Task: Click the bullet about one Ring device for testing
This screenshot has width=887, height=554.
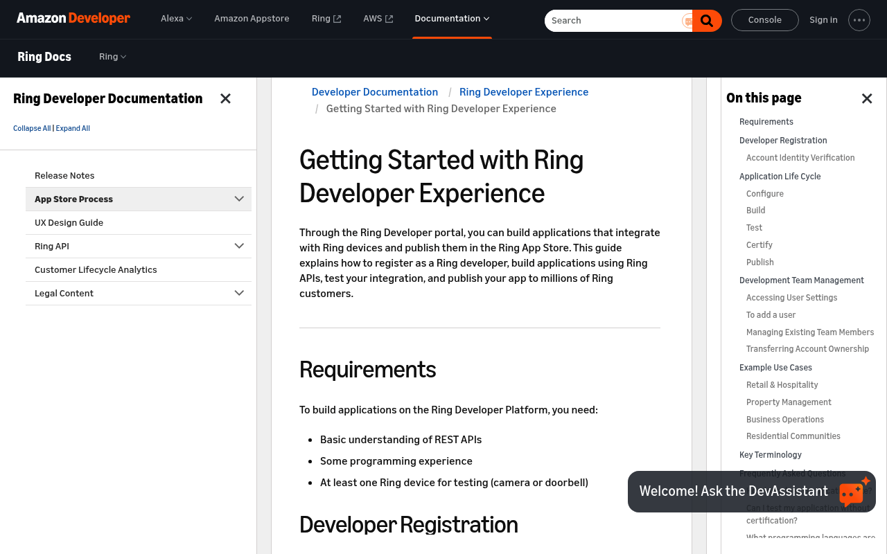Action: 454,483
